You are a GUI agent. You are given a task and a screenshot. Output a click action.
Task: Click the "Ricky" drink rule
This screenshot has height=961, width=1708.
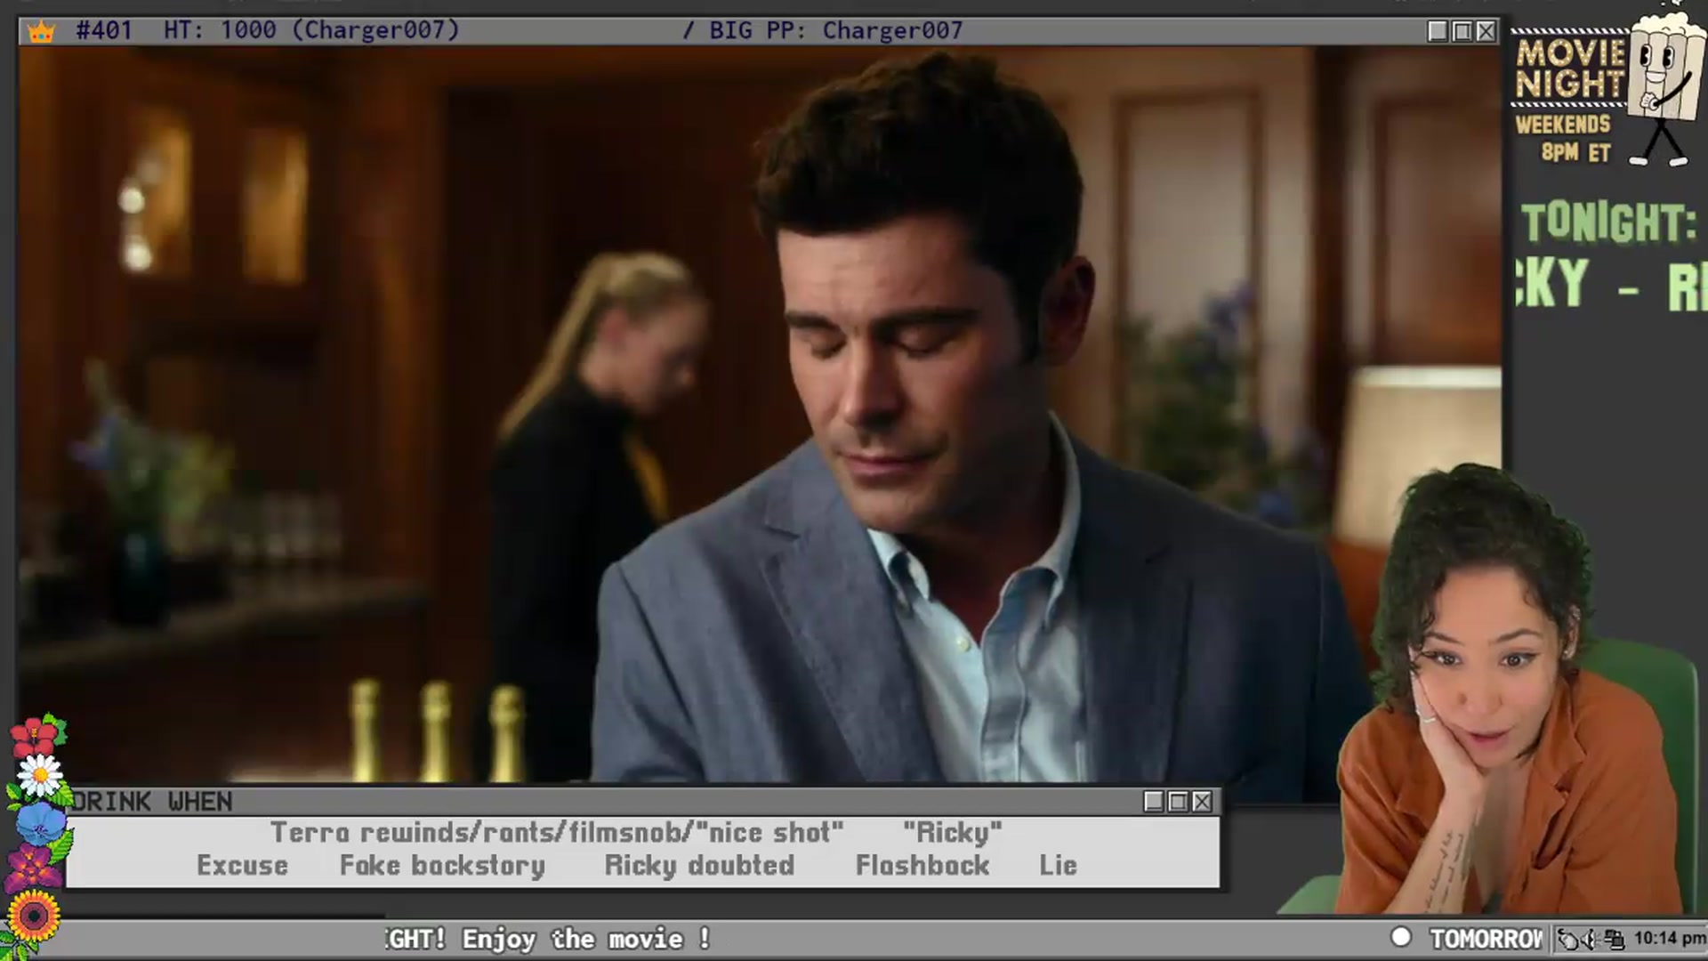click(953, 833)
